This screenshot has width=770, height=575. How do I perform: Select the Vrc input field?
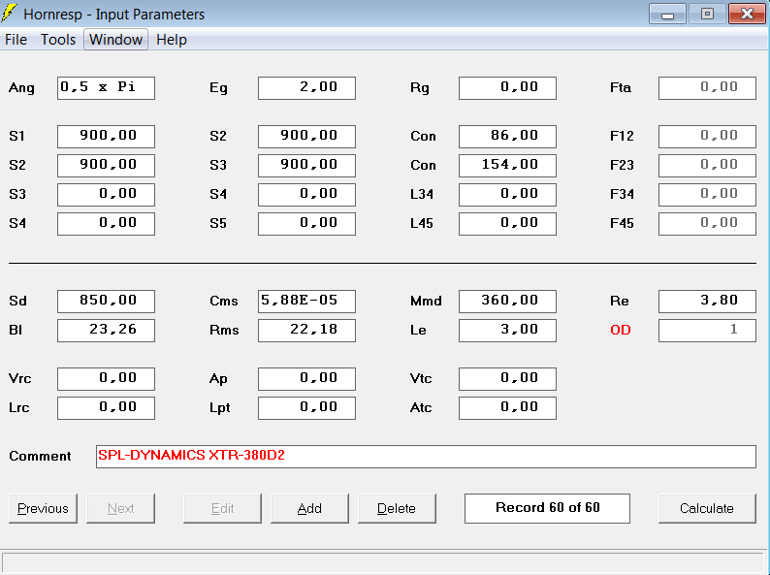click(106, 378)
